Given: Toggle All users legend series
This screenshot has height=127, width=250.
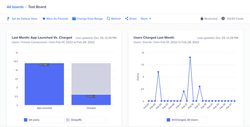Looking at the screenshot, I should click(34, 120).
